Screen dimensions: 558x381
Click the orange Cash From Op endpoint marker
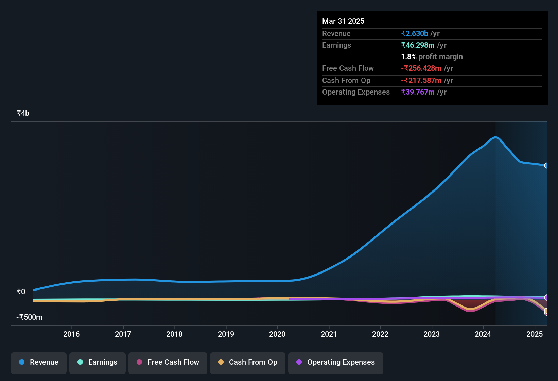coord(546,311)
